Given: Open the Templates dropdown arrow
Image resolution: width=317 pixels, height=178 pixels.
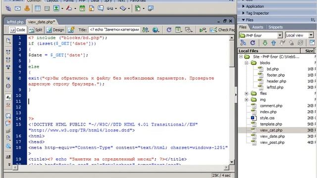Looking at the screenshot, I should (144, 8).
